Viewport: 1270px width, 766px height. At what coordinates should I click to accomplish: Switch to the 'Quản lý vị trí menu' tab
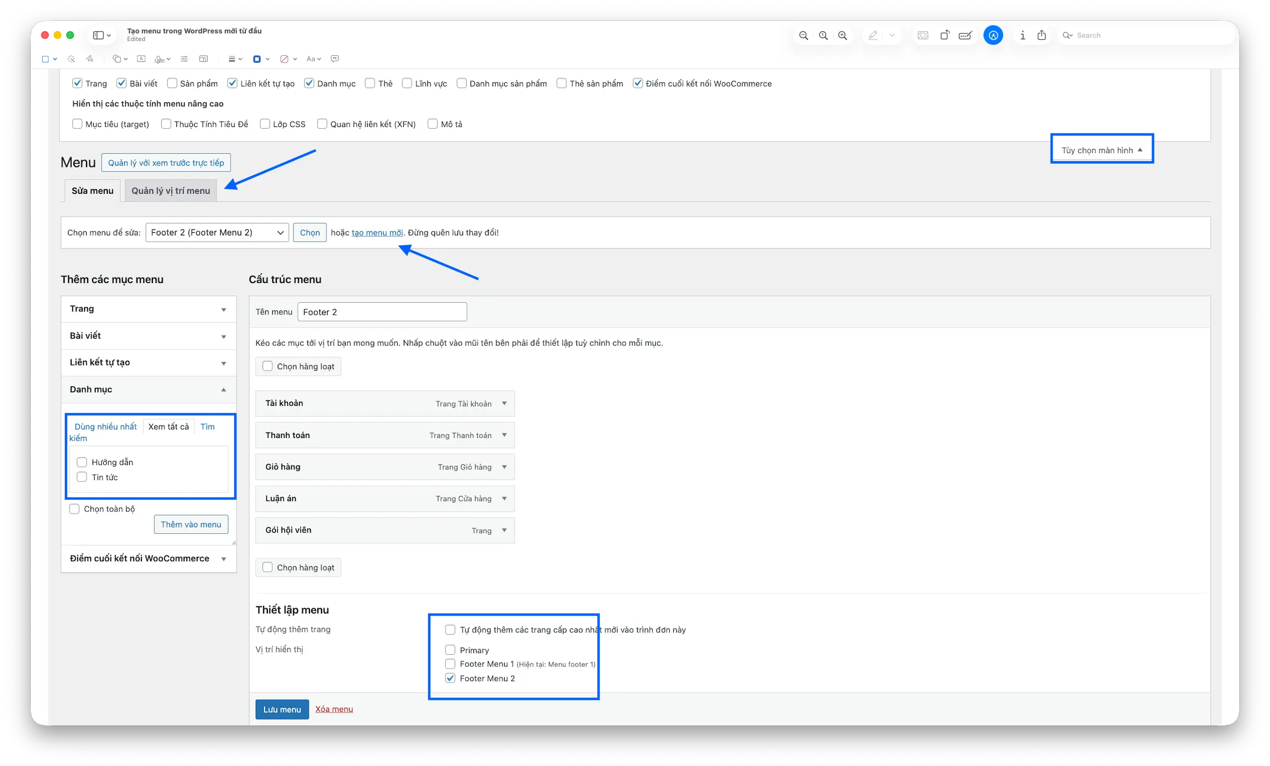click(170, 191)
